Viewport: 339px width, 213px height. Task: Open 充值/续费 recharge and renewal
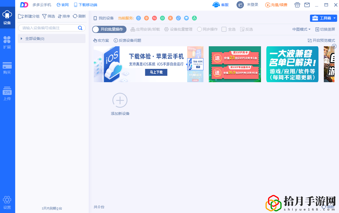276,5
